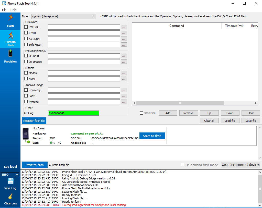Browse for OS Image file
Image resolution: width=262 pixels, height=208 pixels.
point(124,62)
